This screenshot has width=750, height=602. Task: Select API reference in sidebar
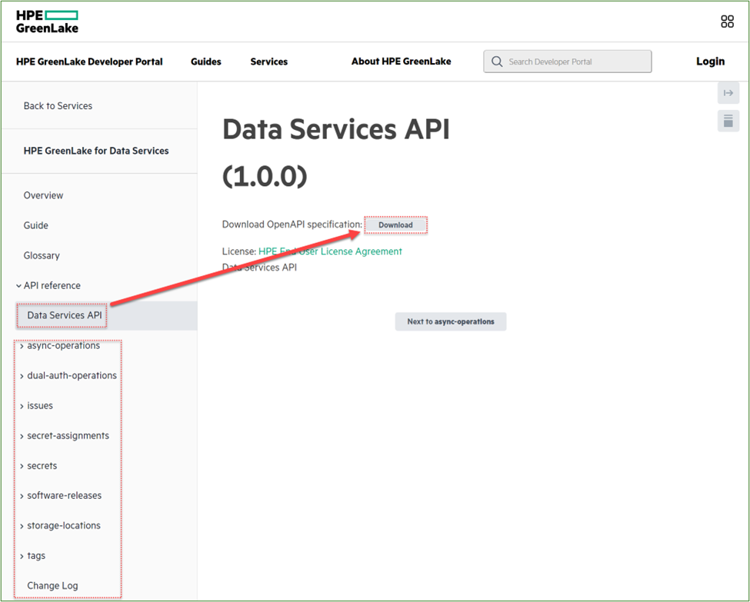(52, 285)
